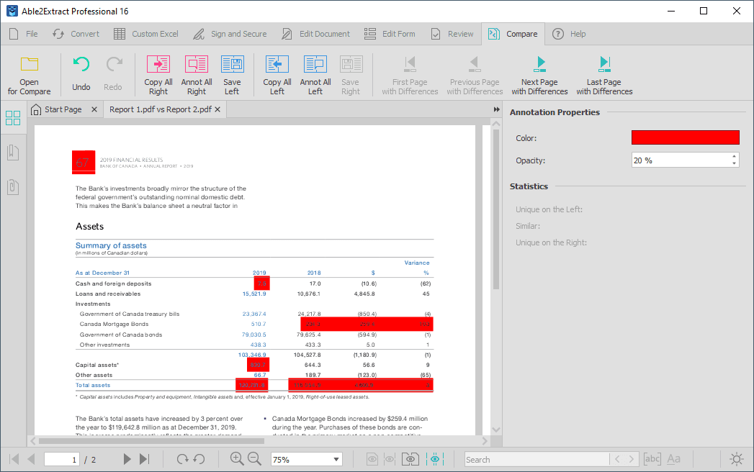The image size is (754, 472).
Task: Click the red annotation color swatch
Action: coord(686,137)
